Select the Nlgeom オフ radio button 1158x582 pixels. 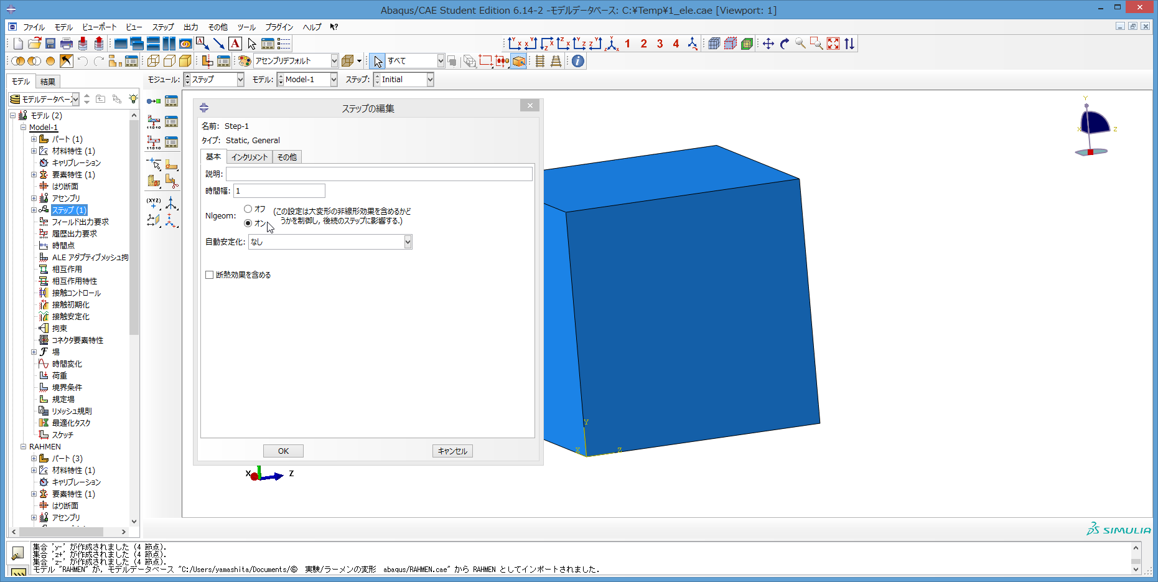click(x=248, y=209)
